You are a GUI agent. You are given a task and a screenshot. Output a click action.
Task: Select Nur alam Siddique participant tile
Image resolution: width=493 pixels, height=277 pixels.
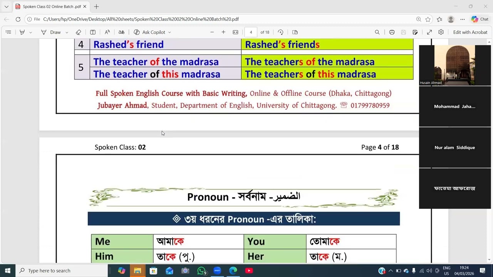pyautogui.click(x=455, y=147)
